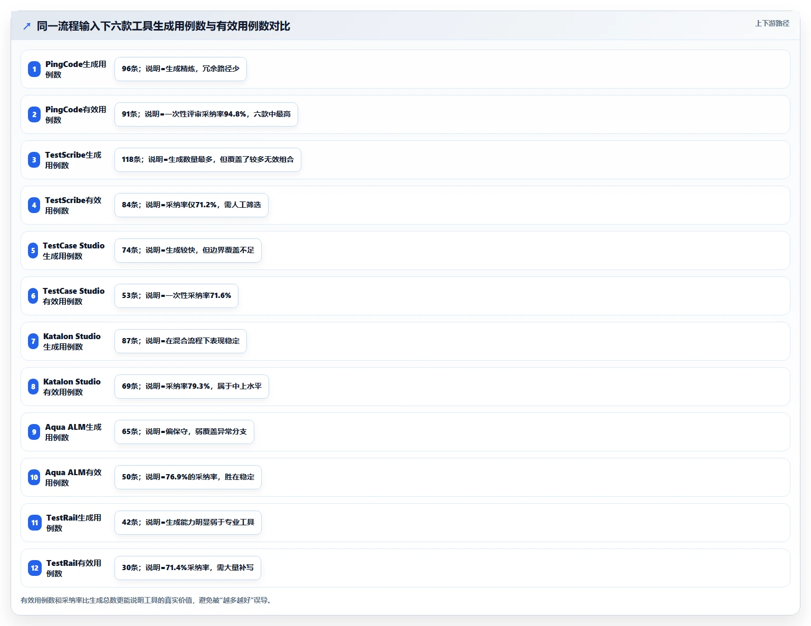Screen dimensions: 811x626
Task: Open the 65条 偏保守 value chip
Action: (x=184, y=432)
